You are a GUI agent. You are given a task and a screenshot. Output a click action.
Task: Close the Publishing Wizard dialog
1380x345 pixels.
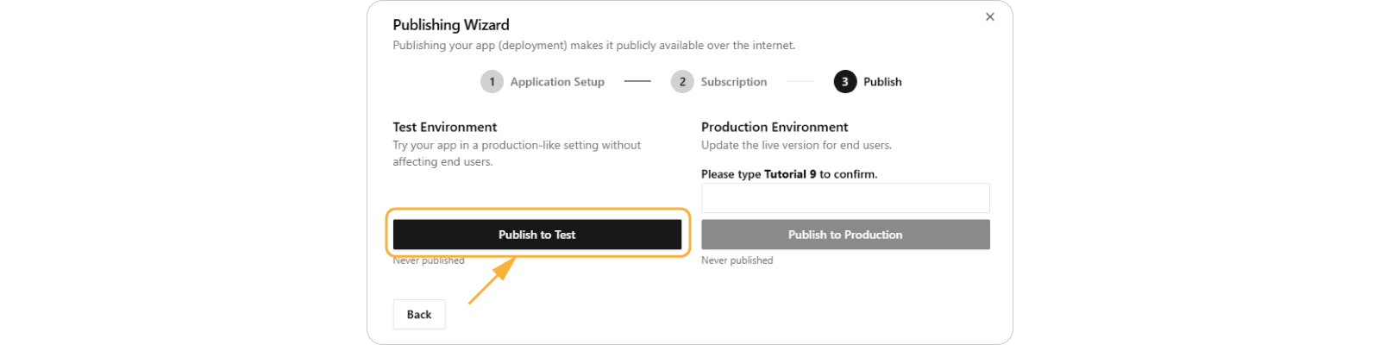(x=990, y=16)
